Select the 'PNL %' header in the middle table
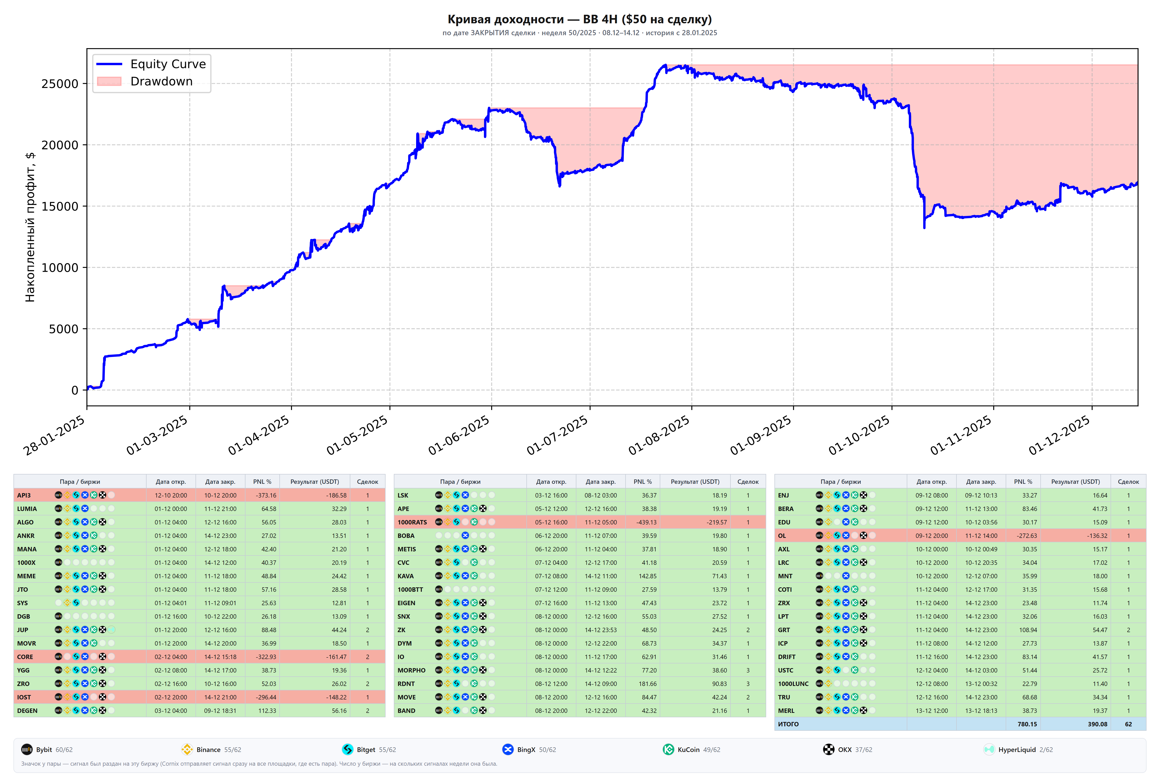 tap(642, 482)
